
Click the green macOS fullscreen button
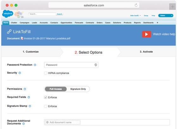[x=16, y=5]
